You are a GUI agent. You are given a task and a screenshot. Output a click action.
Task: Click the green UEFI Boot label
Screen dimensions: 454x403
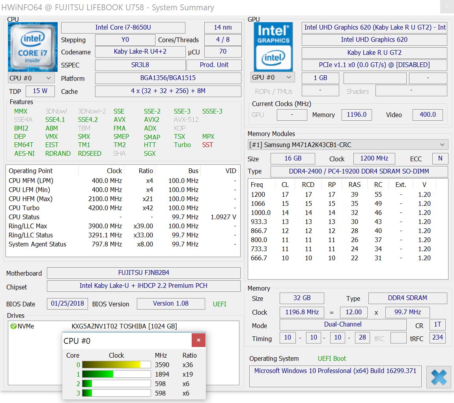(332, 359)
